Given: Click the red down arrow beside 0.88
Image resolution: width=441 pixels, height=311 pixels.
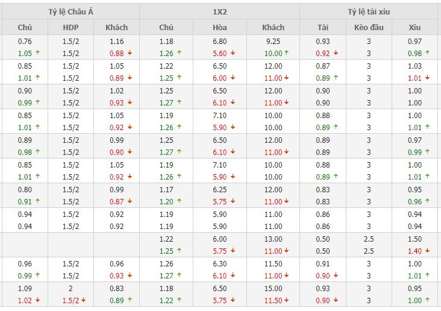Looking at the screenshot, I should [x=129, y=53].
